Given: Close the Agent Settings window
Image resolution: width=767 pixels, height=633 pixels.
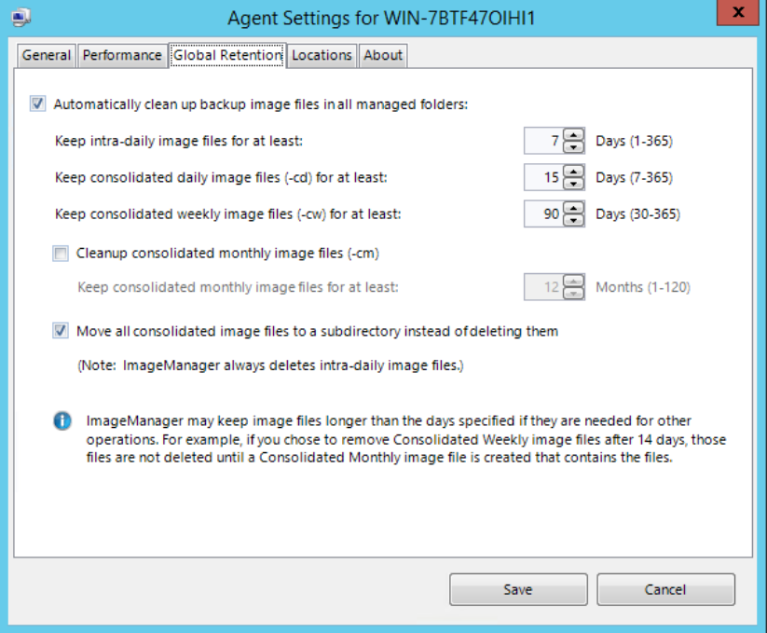Looking at the screenshot, I should pyautogui.click(x=738, y=12).
